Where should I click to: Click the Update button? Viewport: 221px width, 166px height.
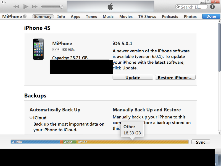(x=133, y=77)
